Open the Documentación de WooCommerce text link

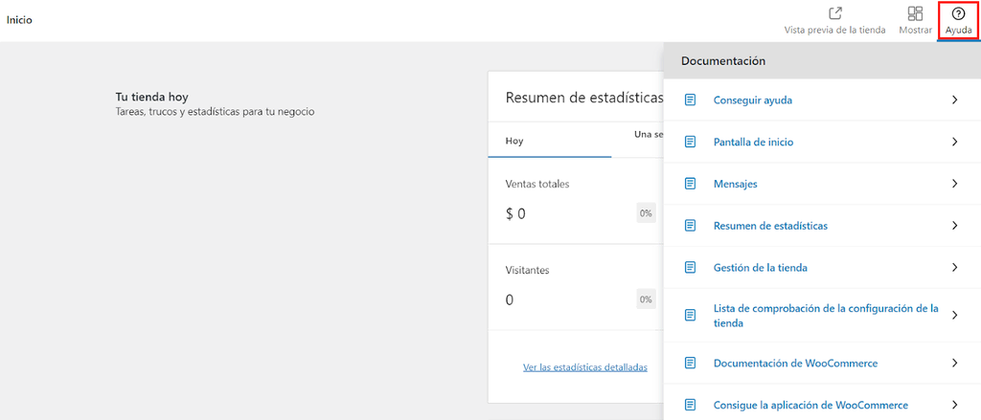795,363
